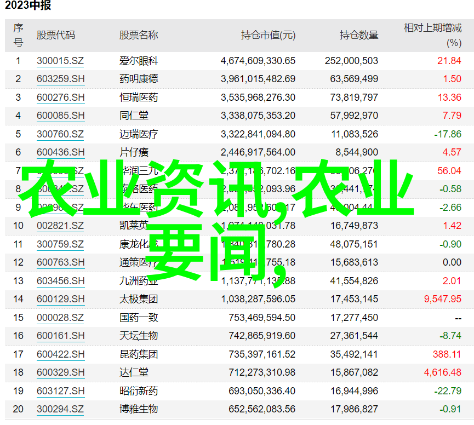Select the 21.84 change percentage
This screenshot has width=474, height=425.
tap(449, 61)
